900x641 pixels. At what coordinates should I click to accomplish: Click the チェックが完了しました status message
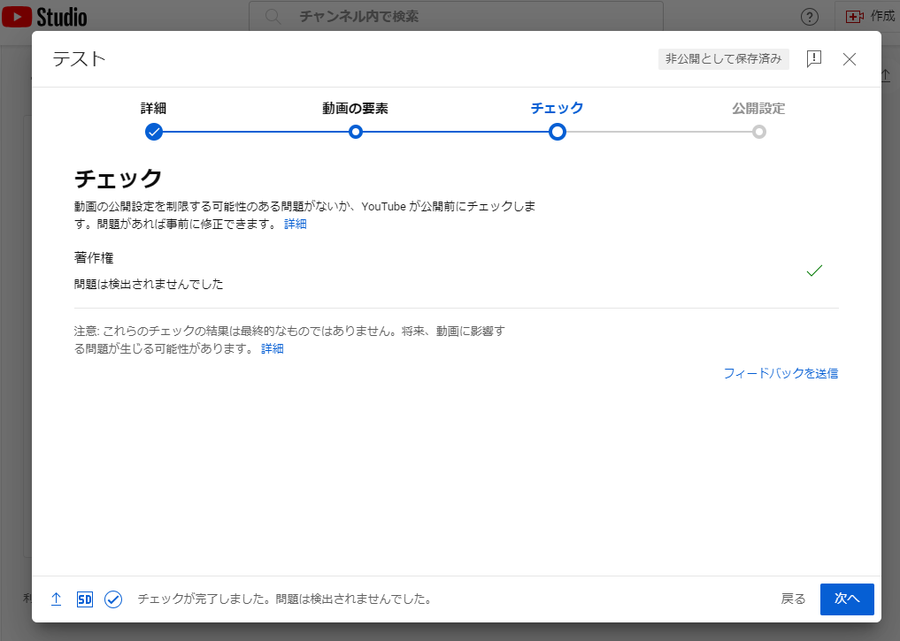click(x=284, y=599)
